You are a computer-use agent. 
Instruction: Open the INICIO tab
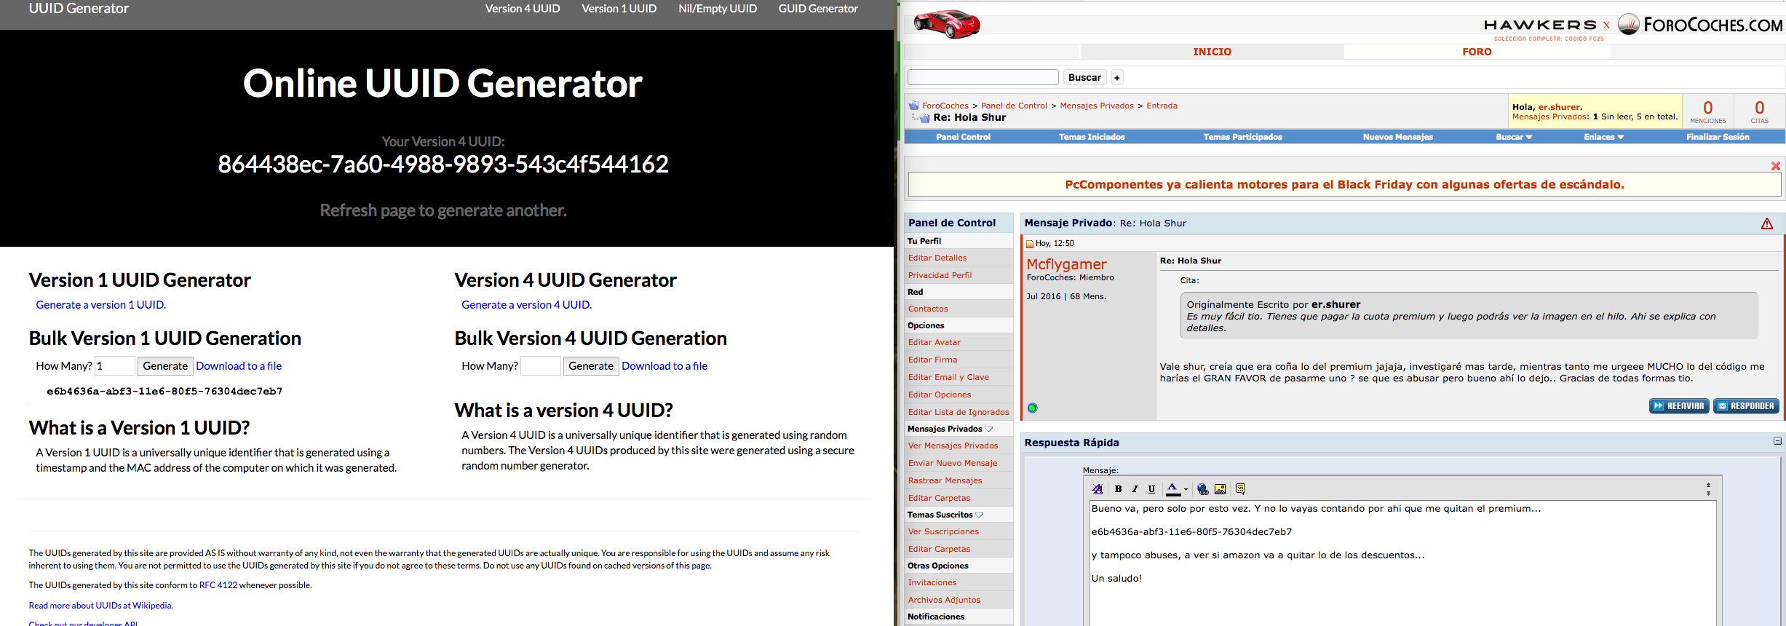pos(1212,52)
